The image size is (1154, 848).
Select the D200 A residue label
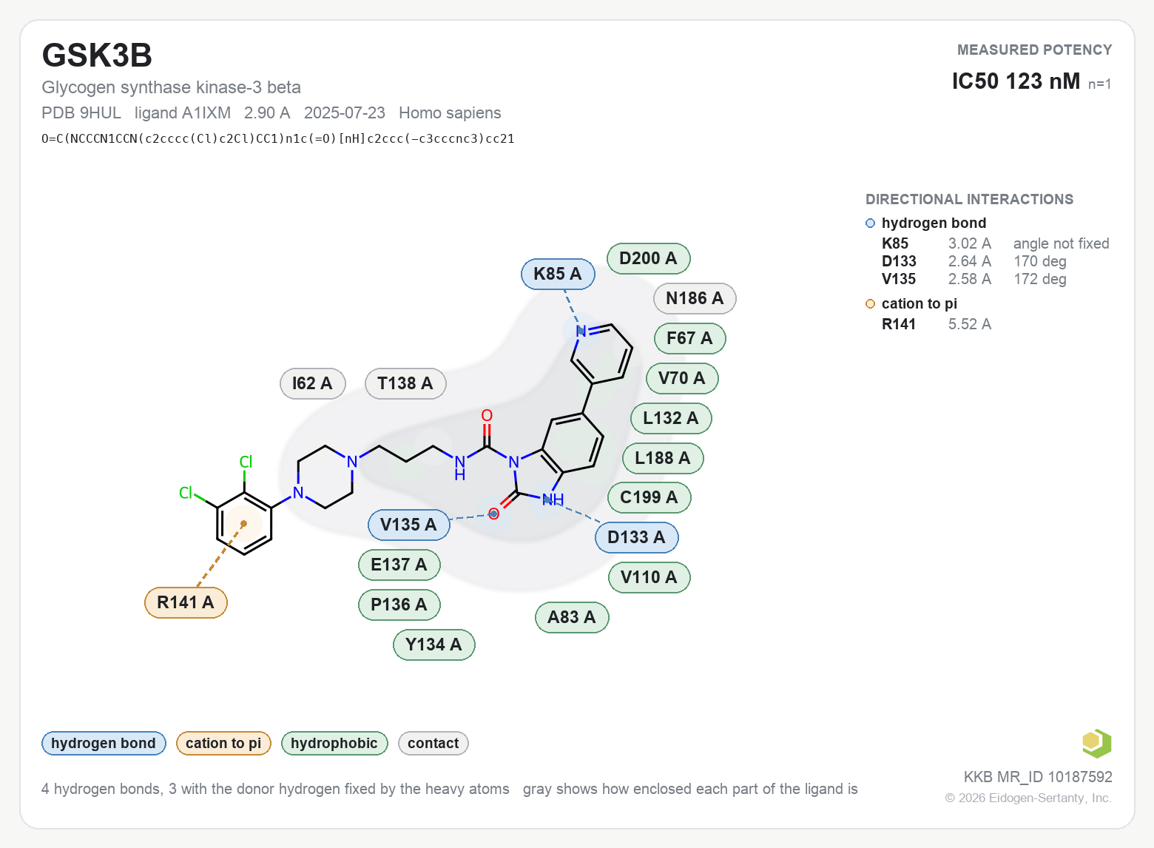[x=648, y=258]
